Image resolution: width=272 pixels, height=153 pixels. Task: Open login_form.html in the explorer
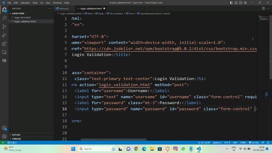coord(23,17)
